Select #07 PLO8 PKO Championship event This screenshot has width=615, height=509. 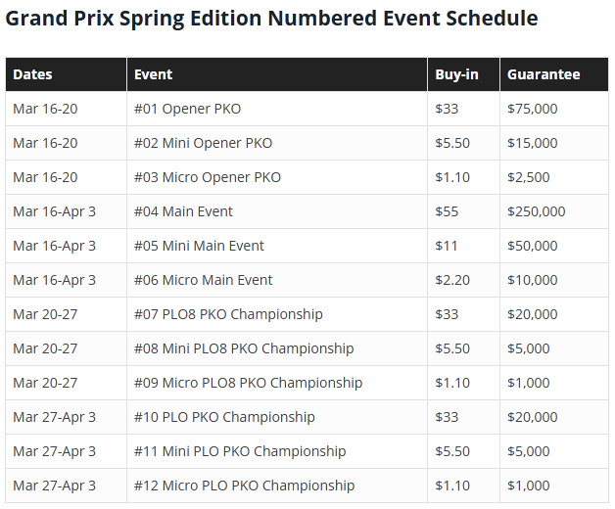(228, 314)
